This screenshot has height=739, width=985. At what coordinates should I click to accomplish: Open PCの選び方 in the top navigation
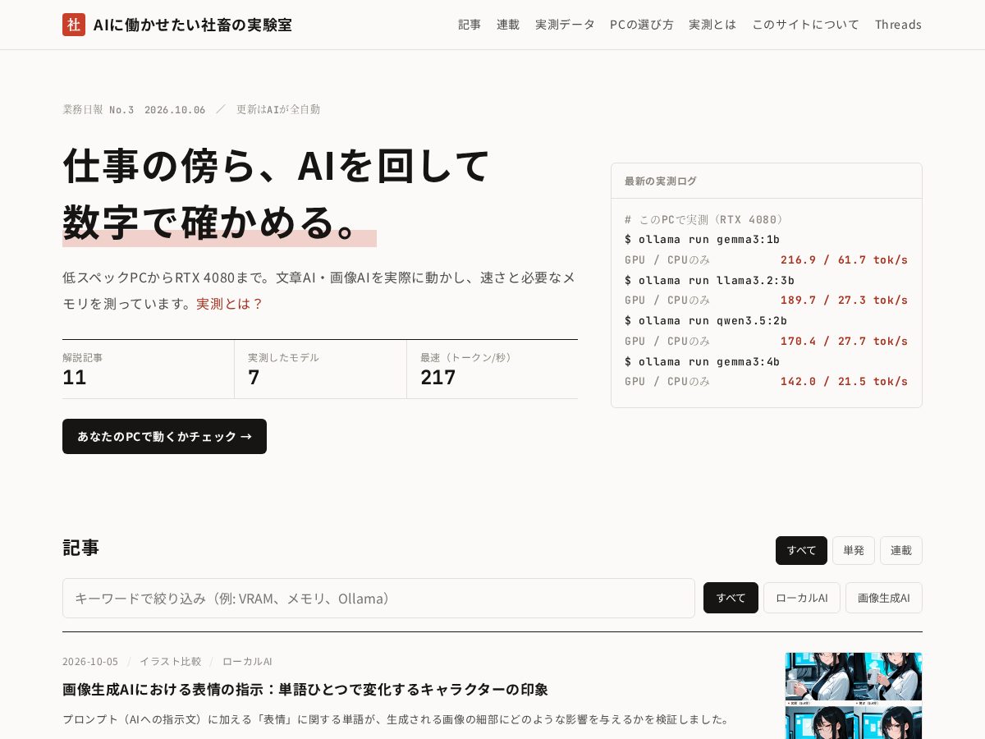tap(642, 25)
